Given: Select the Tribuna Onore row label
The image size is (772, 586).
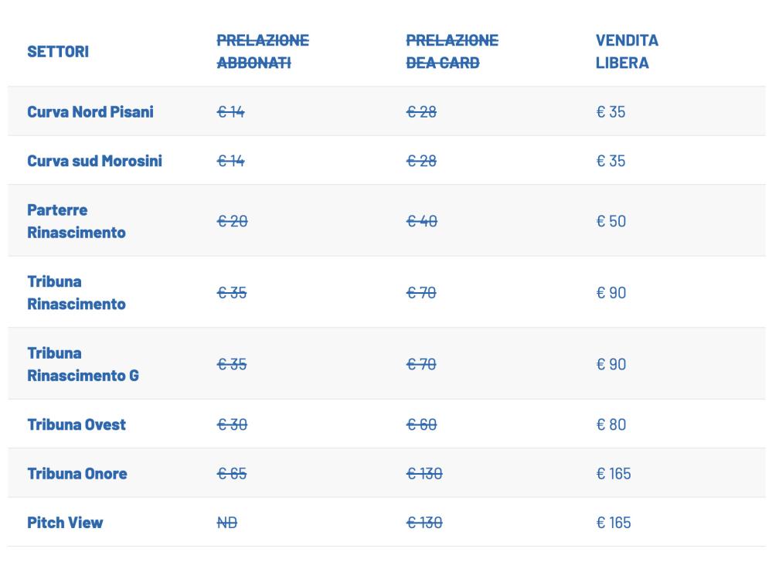Looking at the screenshot, I should click(x=77, y=474).
